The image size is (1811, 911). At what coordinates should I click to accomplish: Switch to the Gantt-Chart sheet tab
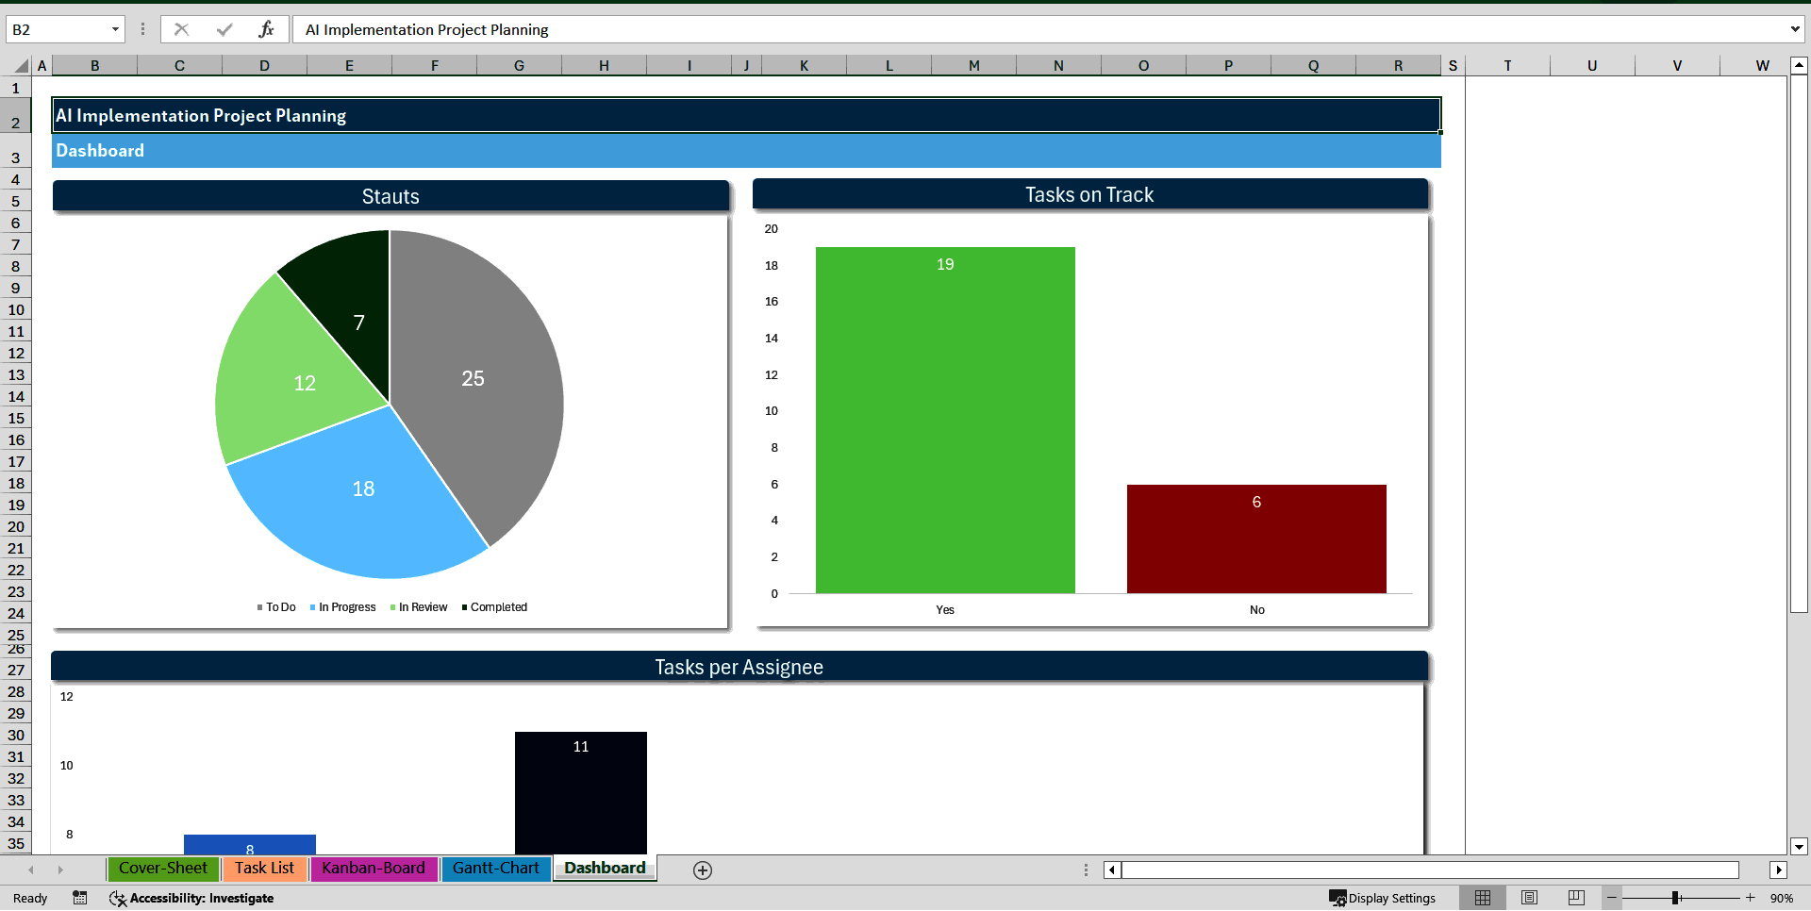496,869
